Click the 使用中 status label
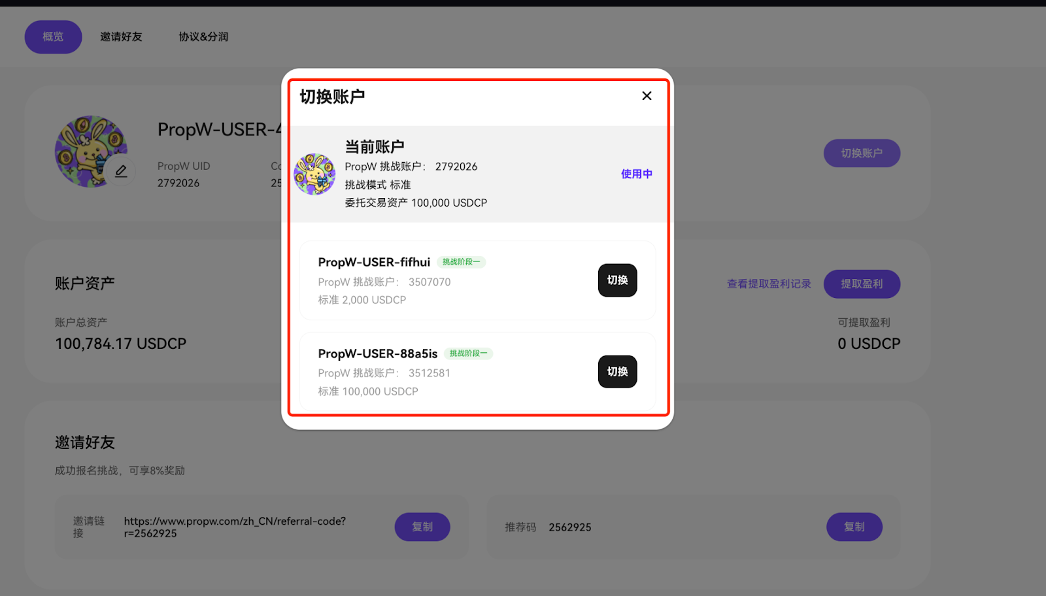 pyautogui.click(x=636, y=174)
